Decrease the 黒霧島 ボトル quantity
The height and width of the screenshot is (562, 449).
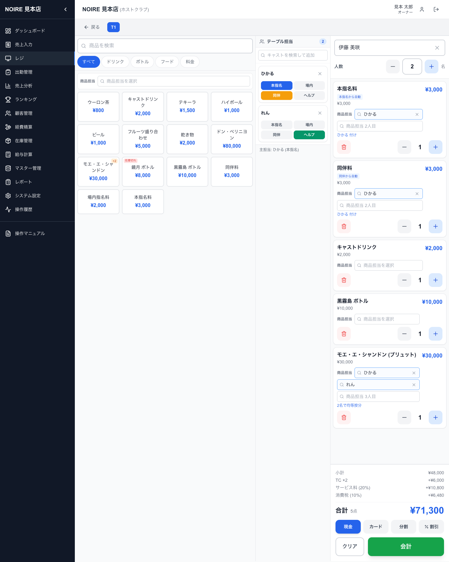(404, 334)
